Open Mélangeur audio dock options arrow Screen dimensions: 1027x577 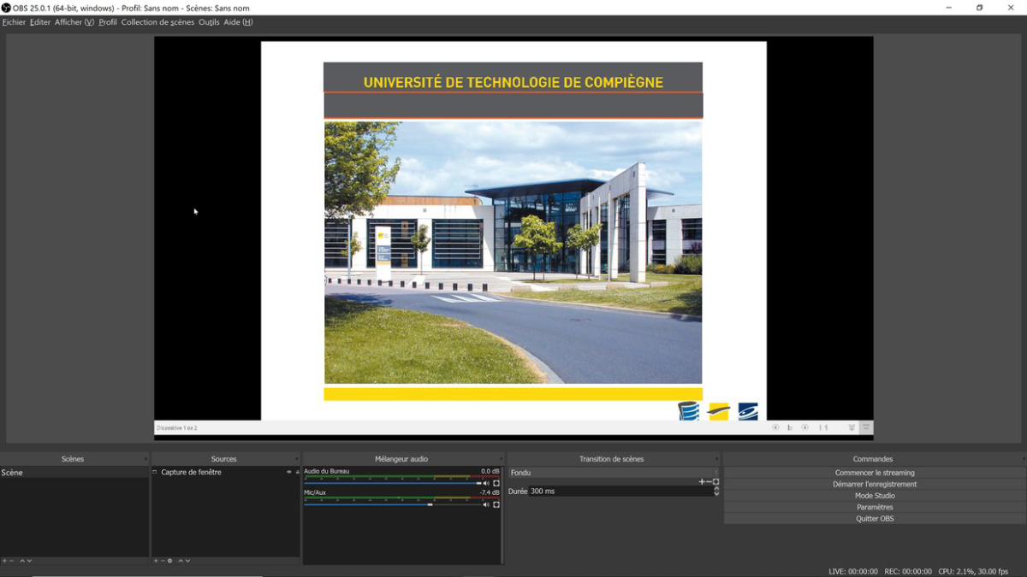pos(501,459)
